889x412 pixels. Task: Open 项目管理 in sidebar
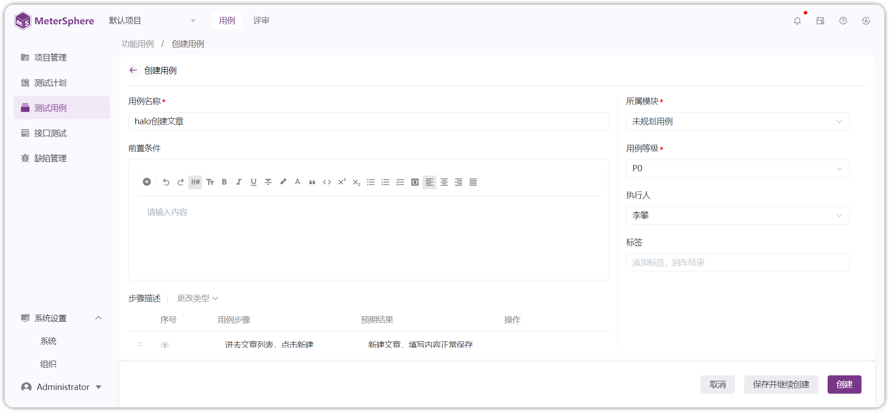[x=62, y=57]
